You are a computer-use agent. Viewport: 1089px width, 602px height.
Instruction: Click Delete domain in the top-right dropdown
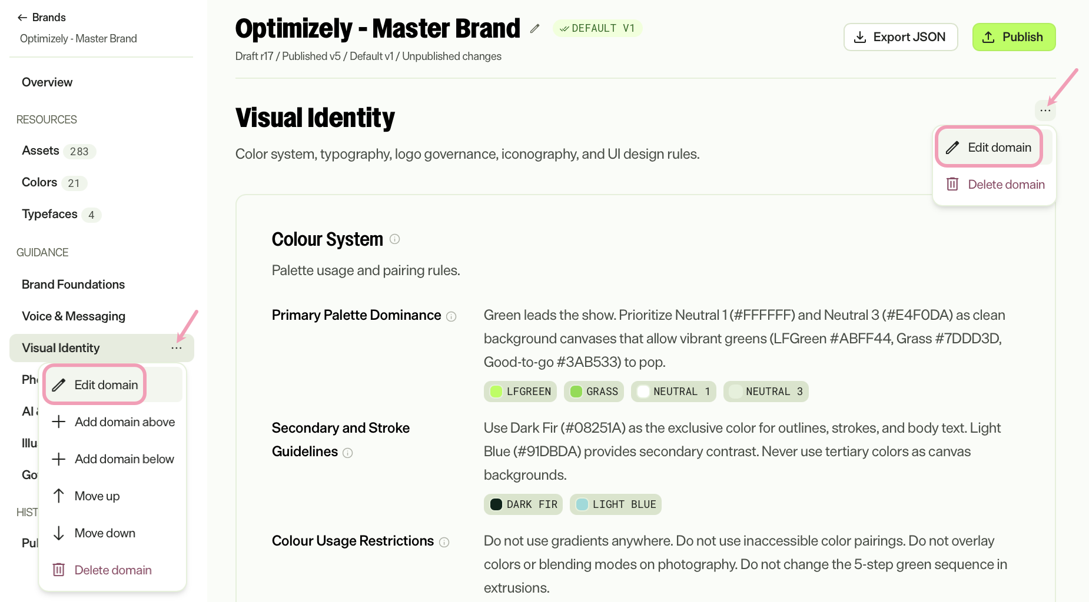[x=994, y=185]
